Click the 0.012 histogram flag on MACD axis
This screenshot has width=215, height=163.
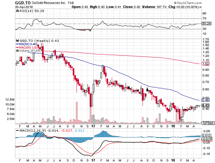click(206, 135)
